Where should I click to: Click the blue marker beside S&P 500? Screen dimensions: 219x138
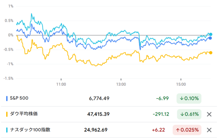[7, 98]
